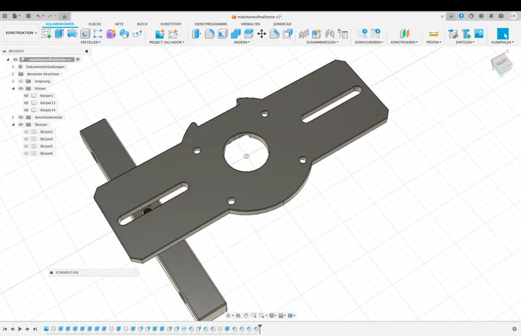This screenshot has height=336, width=521.
Task: Open the data panel grid icon
Action: point(5,16)
